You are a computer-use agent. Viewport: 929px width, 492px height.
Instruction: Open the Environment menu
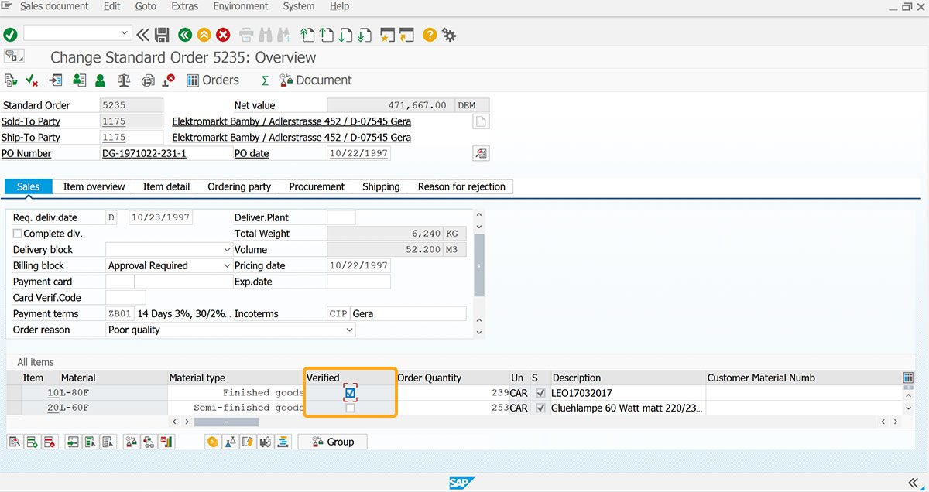pyautogui.click(x=241, y=6)
